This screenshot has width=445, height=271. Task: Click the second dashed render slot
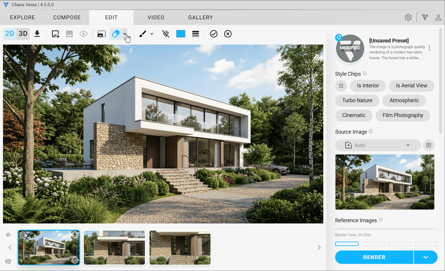373,244
